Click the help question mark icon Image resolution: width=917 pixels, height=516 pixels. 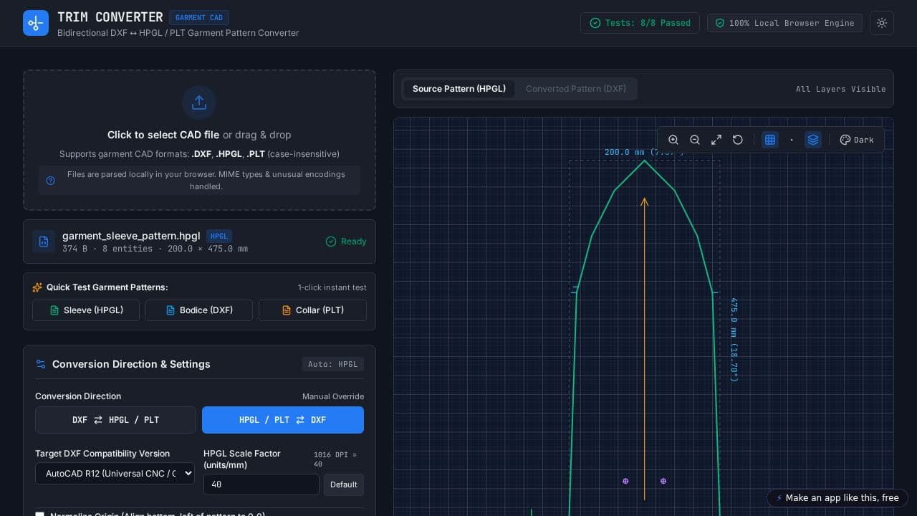click(x=50, y=181)
